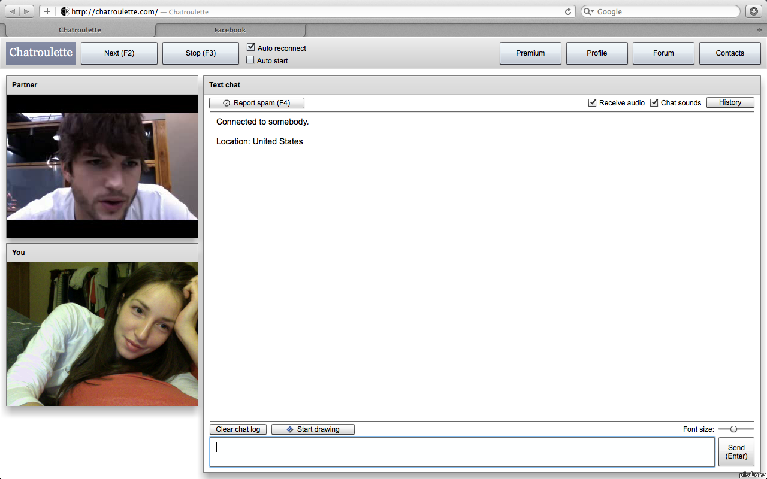Skip to next partner with Next (F2)

(x=119, y=53)
